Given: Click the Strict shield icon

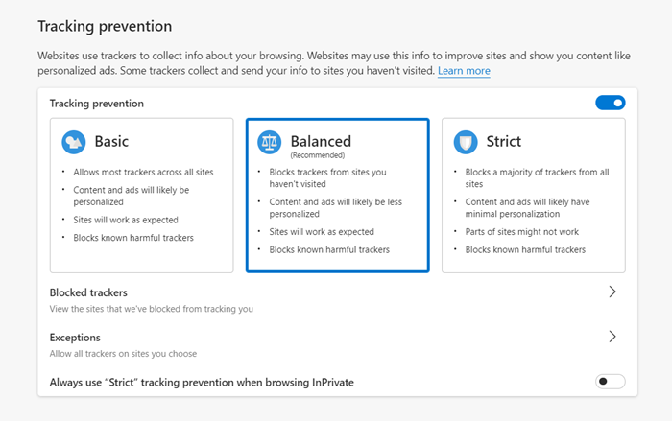Looking at the screenshot, I should (x=466, y=142).
